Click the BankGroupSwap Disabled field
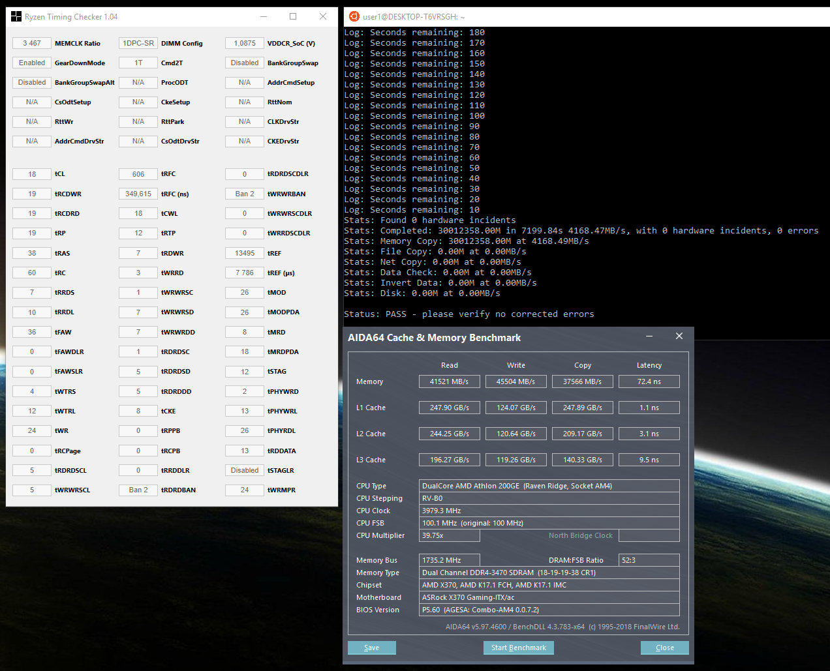 point(245,63)
